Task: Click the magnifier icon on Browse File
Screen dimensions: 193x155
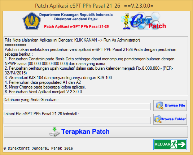Action: 159,106
